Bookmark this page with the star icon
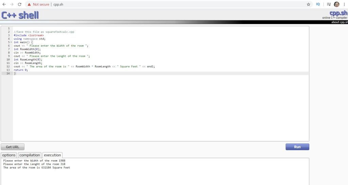 pos(309,4)
